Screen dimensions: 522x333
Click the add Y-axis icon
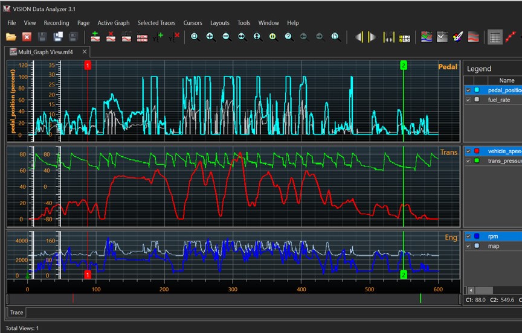coord(158,37)
